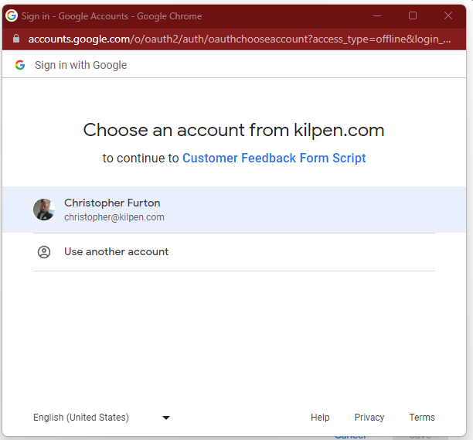This screenshot has height=440, width=473.
Task: Click the Google logo in the title bar
Action: 12,15
